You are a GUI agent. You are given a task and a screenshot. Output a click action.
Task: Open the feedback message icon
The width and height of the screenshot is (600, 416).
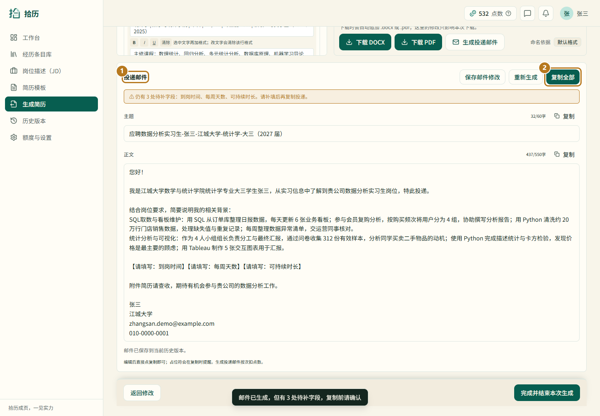(527, 13)
